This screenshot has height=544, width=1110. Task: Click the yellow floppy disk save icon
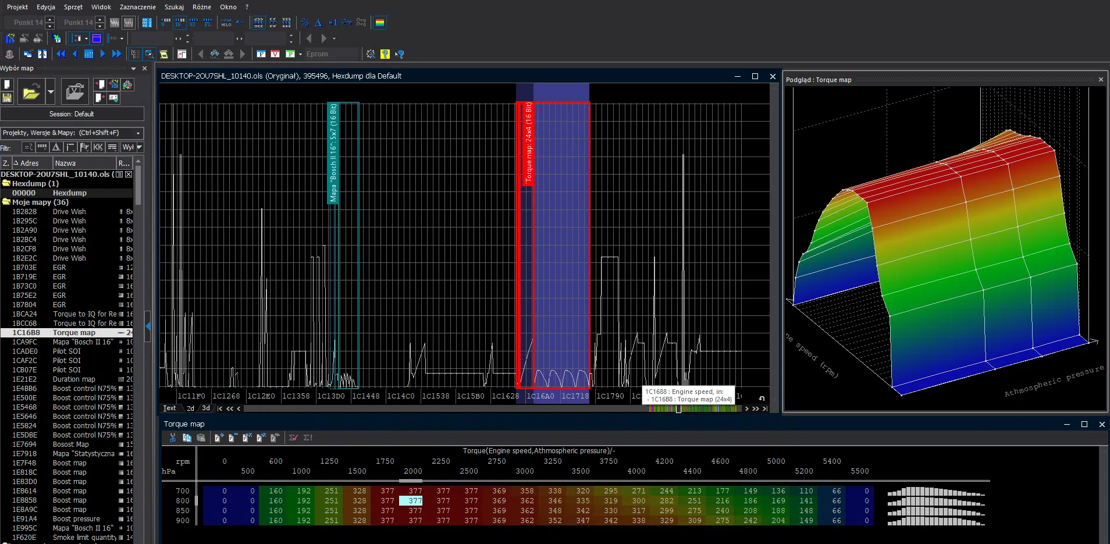point(7,98)
